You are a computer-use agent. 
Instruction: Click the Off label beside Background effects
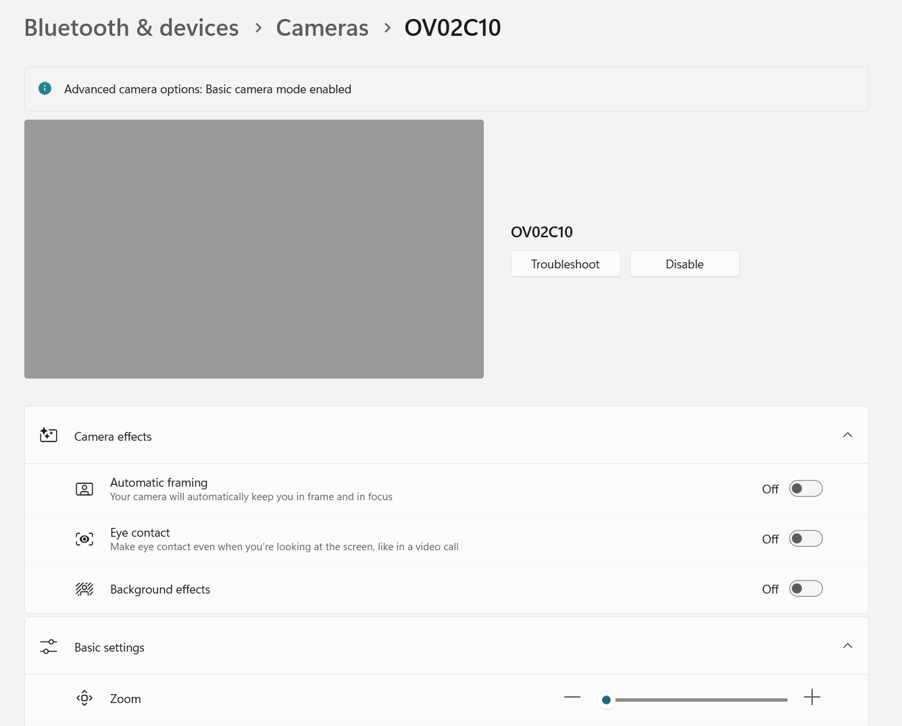(770, 589)
